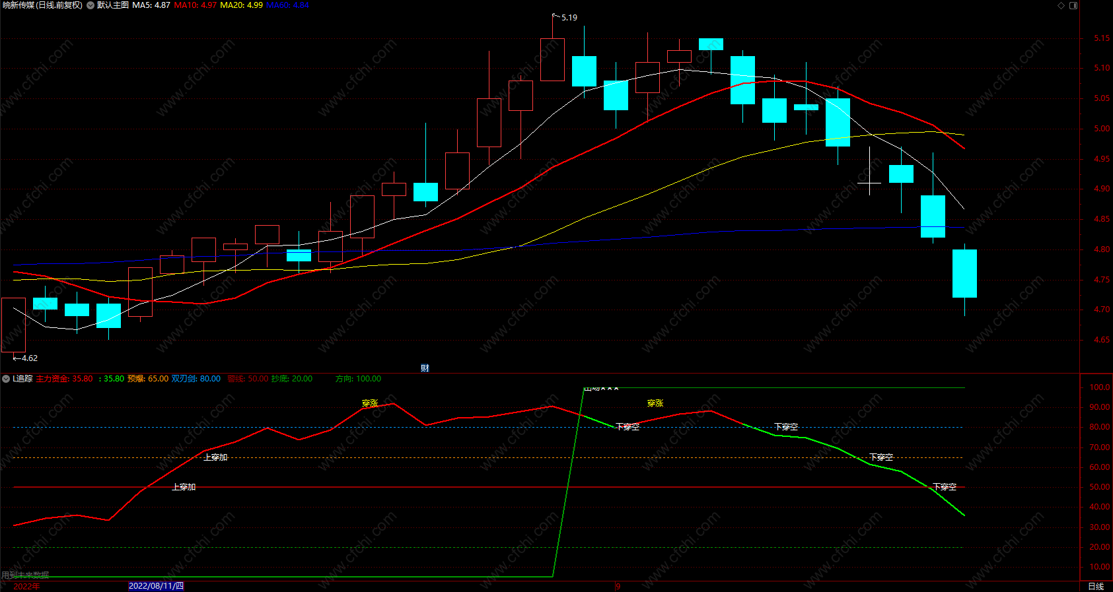Click the 预爆: 65.00 value
This screenshot has width=1113, height=592.
pos(148,379)
